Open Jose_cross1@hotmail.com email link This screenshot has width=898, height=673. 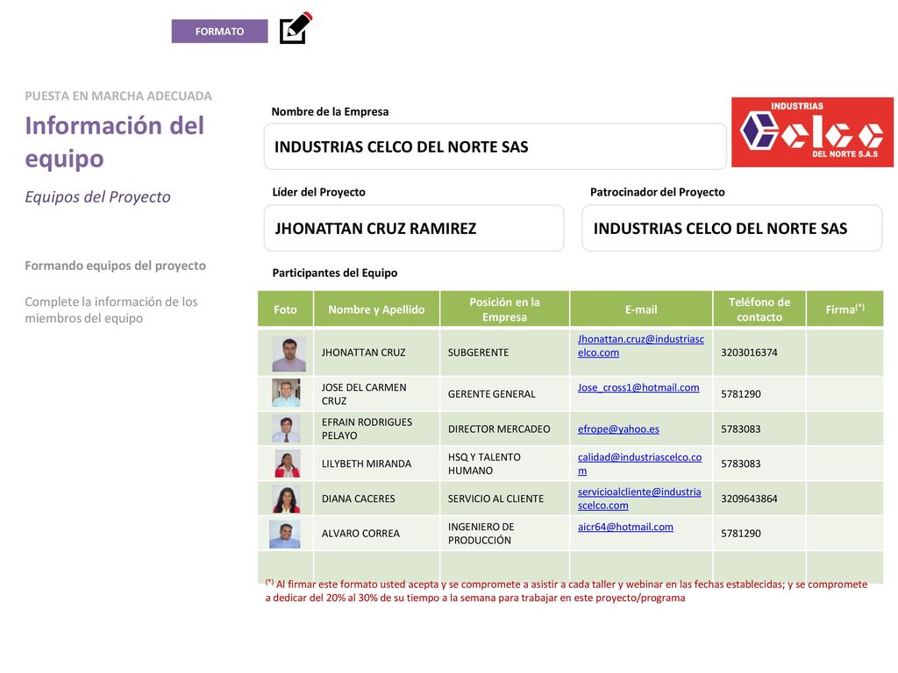[x=638, y=387]
